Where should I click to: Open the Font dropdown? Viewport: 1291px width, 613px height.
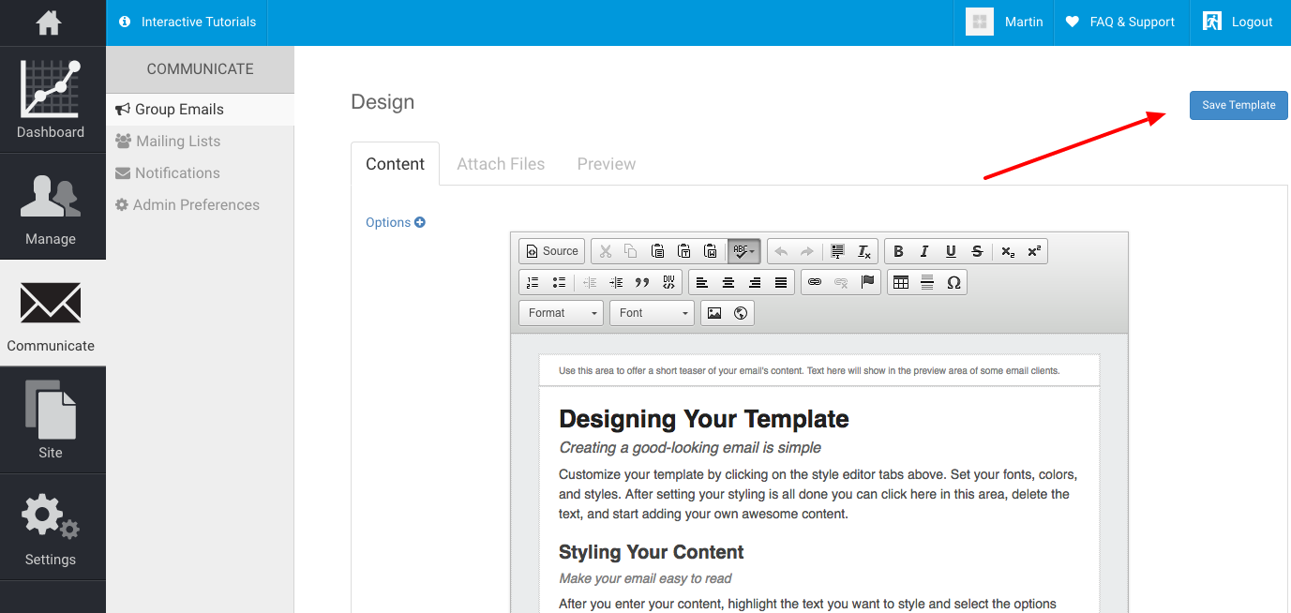pyautogui.click(x=652, y=313)
